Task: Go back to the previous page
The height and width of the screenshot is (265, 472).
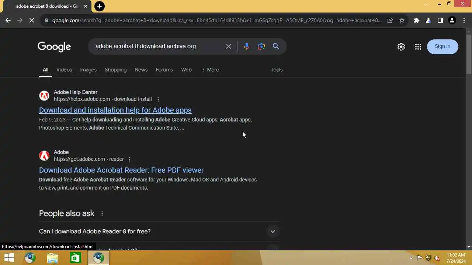Action: (x=8, y=21)
